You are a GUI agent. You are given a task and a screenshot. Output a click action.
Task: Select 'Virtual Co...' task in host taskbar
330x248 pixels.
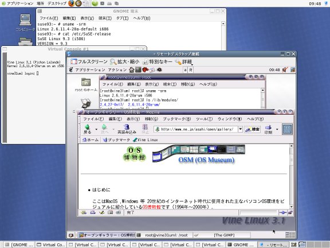click(x=50, y=245)
